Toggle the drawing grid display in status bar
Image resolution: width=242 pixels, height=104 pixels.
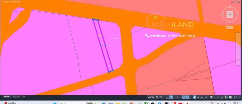coord(157,97)
